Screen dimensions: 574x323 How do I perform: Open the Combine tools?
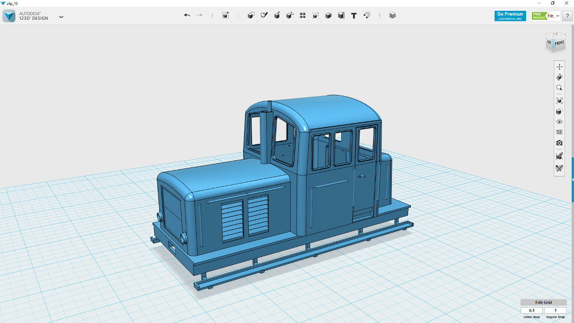(x=328, y=15)
